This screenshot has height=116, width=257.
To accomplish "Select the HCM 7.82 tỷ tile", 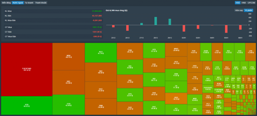I will pyautogui.click(x=244, y=68).
